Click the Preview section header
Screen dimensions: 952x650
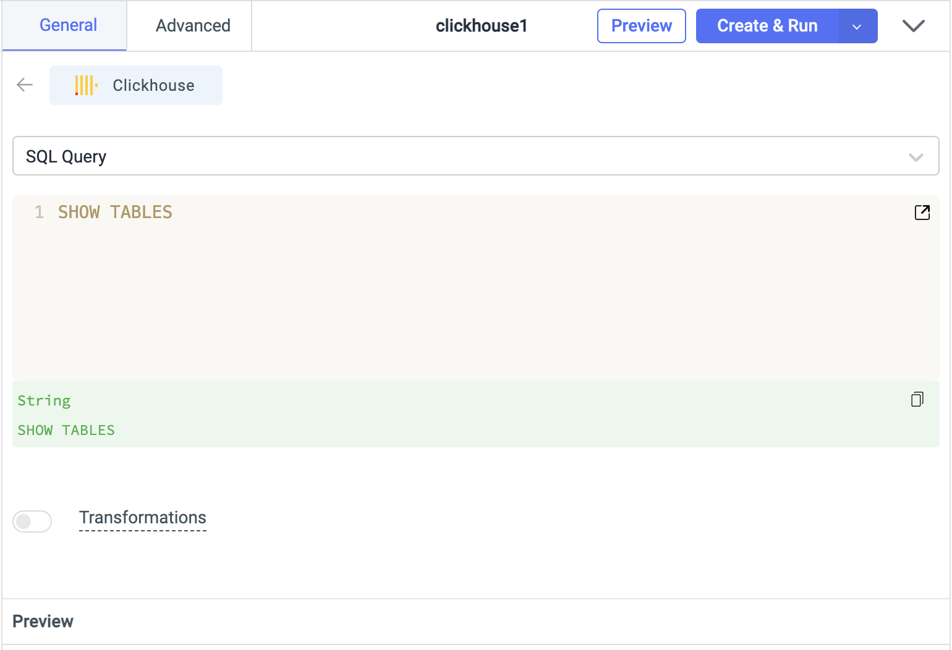point(43,621)
